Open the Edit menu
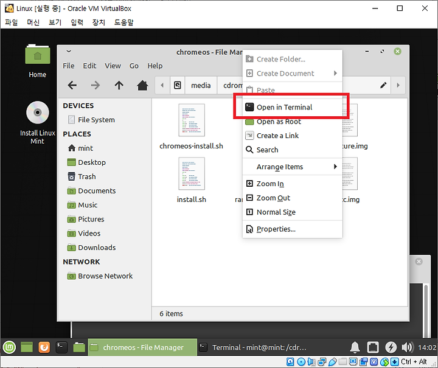 tap(89, 66)
